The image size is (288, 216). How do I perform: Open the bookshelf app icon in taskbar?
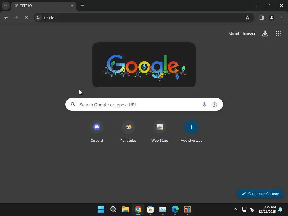point(188,209)
